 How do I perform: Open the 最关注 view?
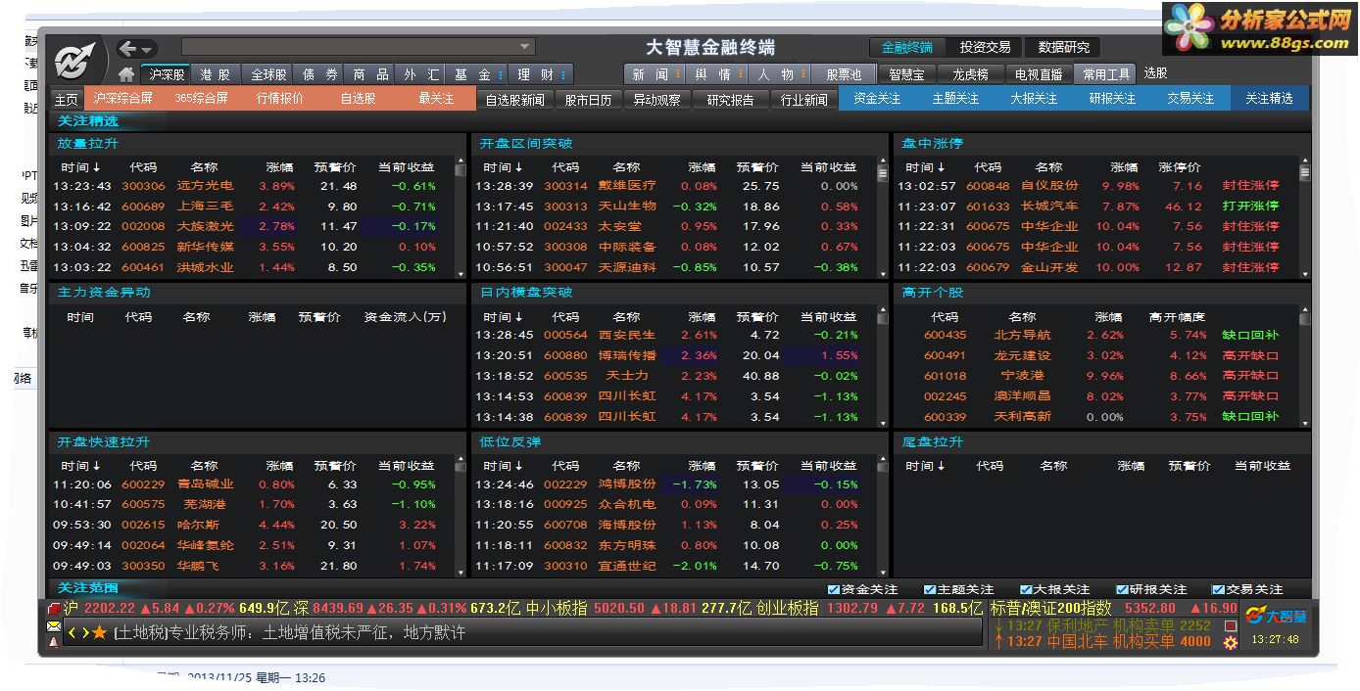pos(436,99)
